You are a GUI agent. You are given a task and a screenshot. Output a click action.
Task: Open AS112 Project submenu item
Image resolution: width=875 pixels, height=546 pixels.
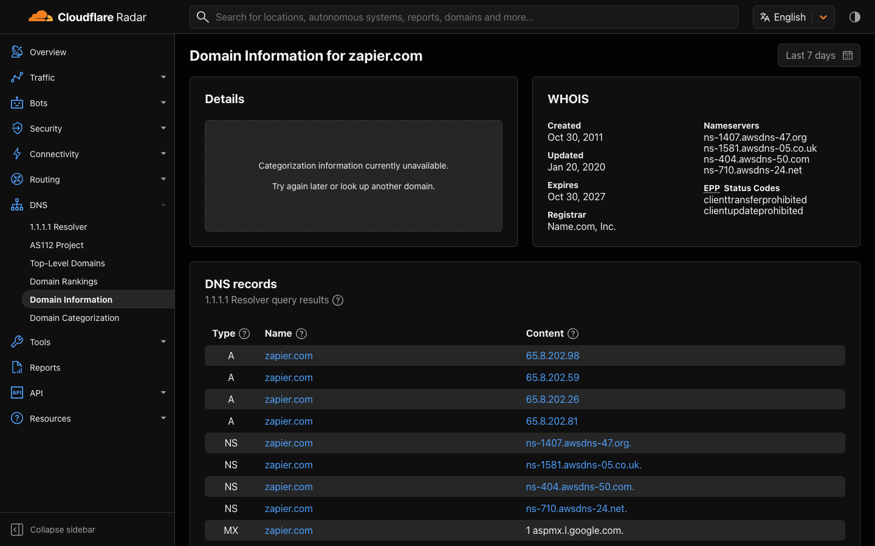pos(57,245)
